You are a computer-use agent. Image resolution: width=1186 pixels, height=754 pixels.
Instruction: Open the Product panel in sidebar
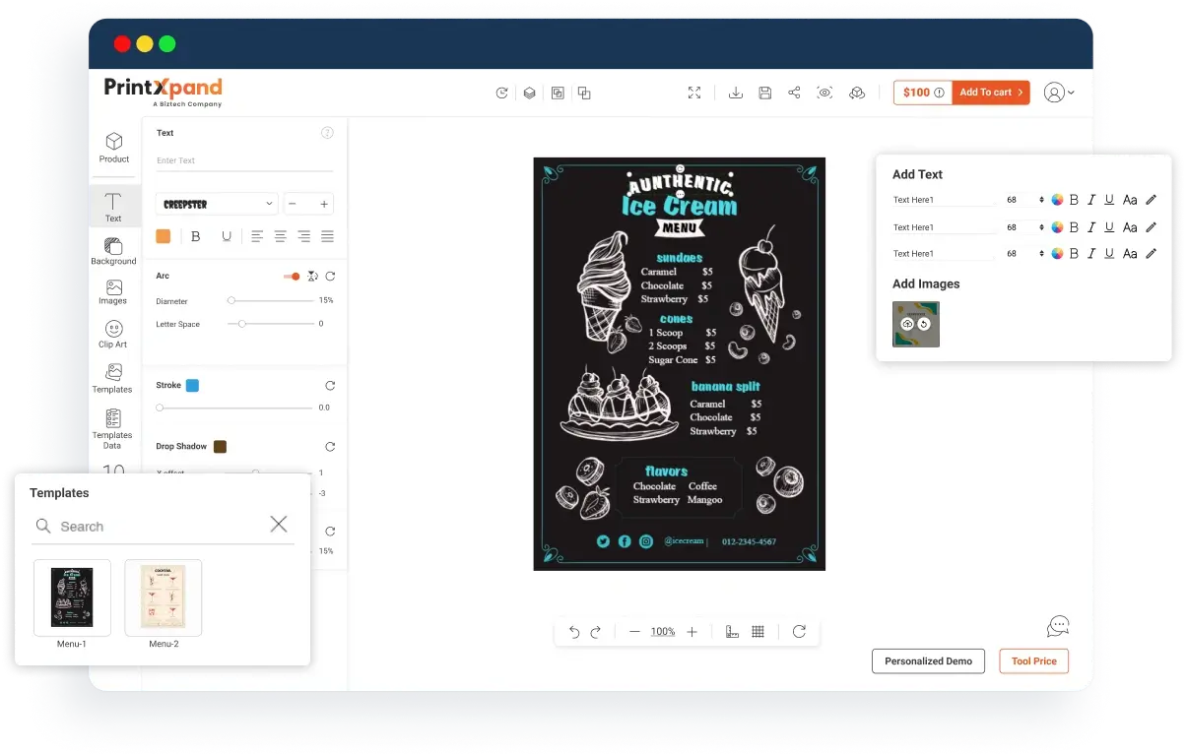pyautogui.click(x=113, y=148)
